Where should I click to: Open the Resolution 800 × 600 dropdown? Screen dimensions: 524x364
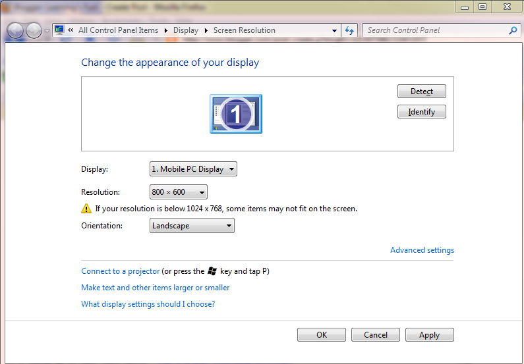178,192
